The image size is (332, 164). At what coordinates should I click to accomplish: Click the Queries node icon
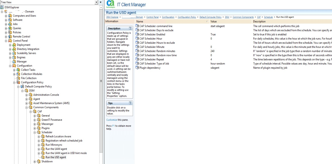tap(10, 28)
